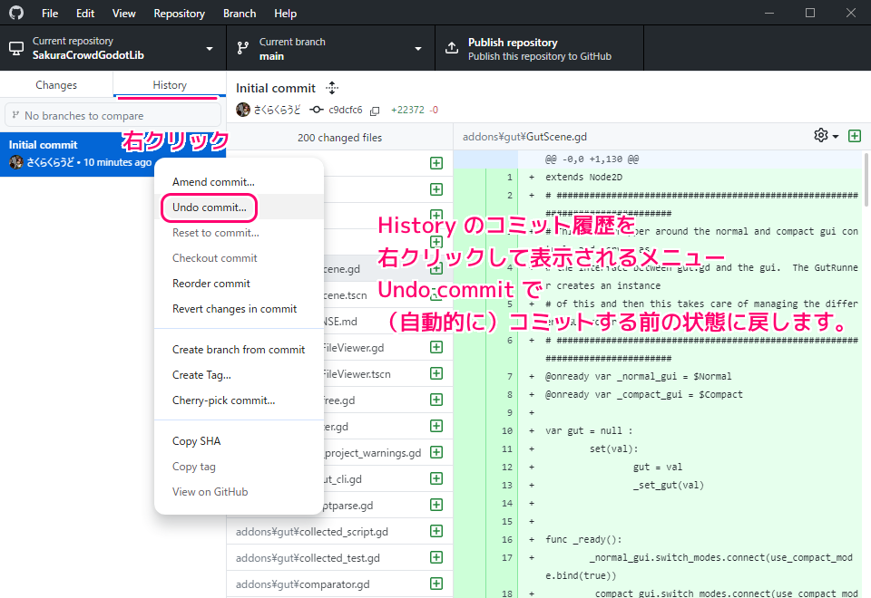Click the repository monitor icon
The width and height of the screenshot is (871, 598).
click(16, 49)
